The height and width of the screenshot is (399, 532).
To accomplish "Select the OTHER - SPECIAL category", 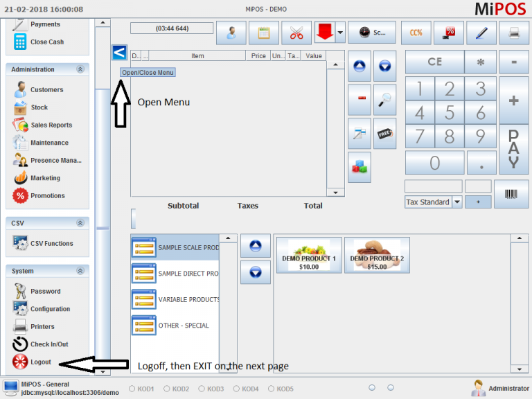I will click(x=175, y=326).
